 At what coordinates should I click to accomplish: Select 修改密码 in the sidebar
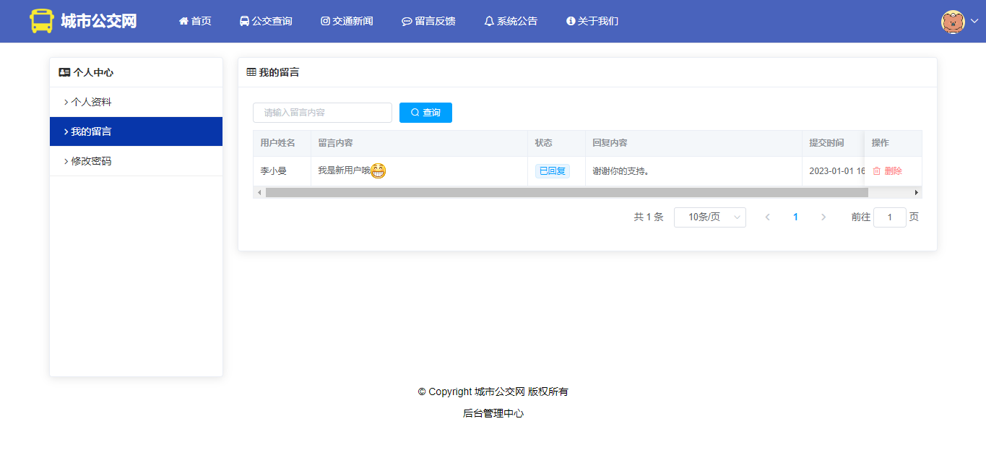pyautogui.click(x=91, y=162)
